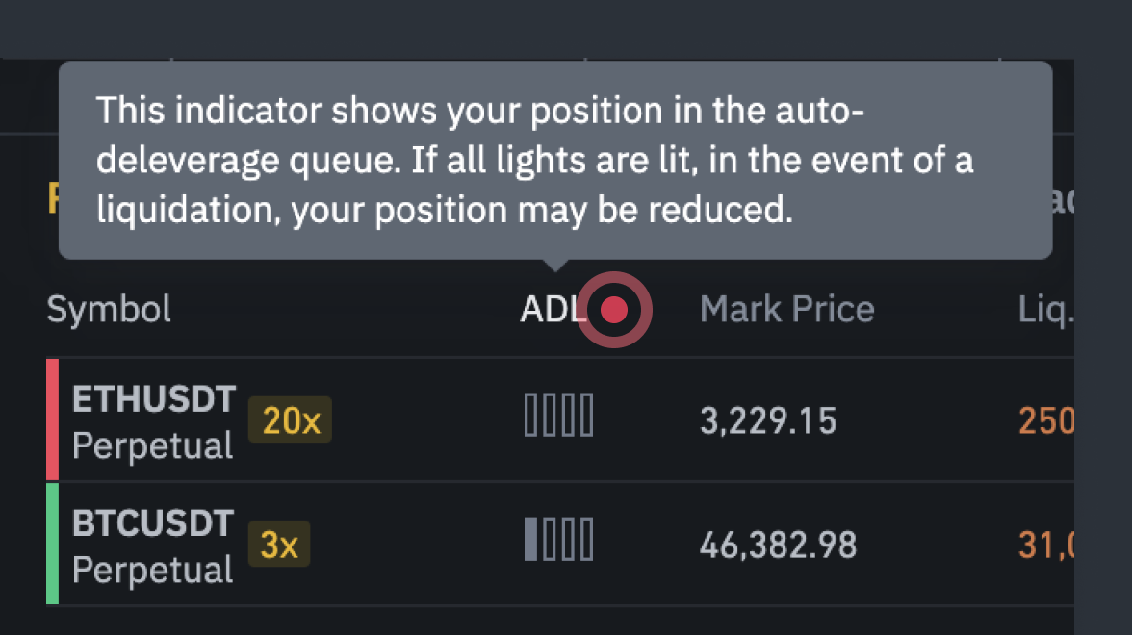
Task: Click the ETHUSDT mark price 3,229.15
Action: 768,420
